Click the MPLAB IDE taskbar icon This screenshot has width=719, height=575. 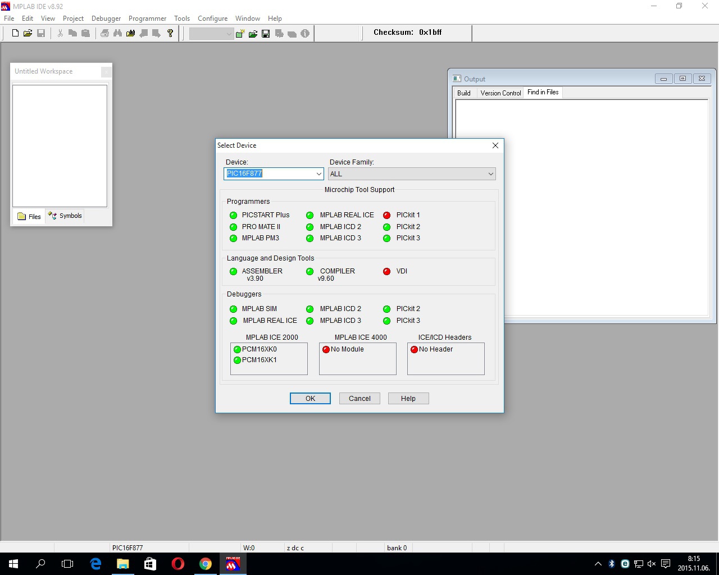pos(233,564)
